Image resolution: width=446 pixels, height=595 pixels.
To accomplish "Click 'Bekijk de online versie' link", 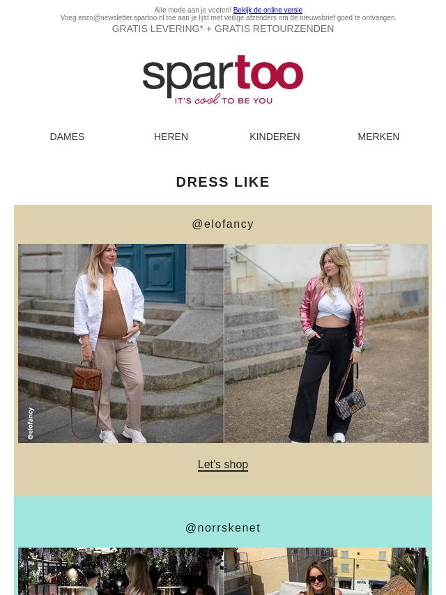I will click(x=268, y=10).
